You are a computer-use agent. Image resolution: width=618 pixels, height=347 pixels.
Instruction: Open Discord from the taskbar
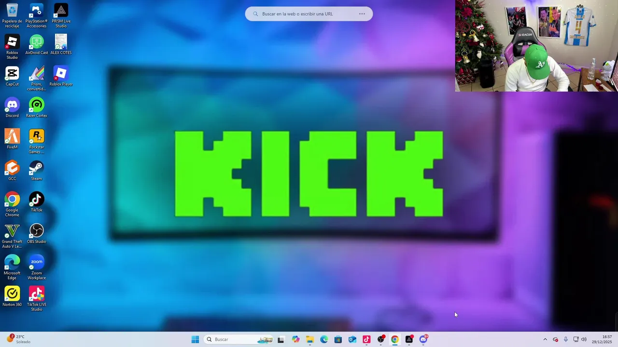point(423,339)
